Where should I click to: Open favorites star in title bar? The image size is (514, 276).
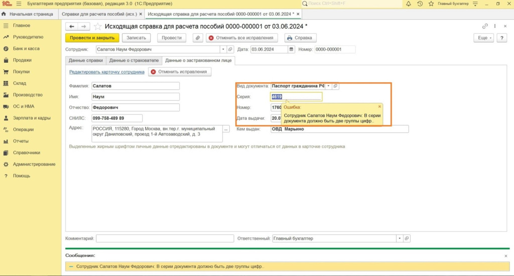click(431, 4)
